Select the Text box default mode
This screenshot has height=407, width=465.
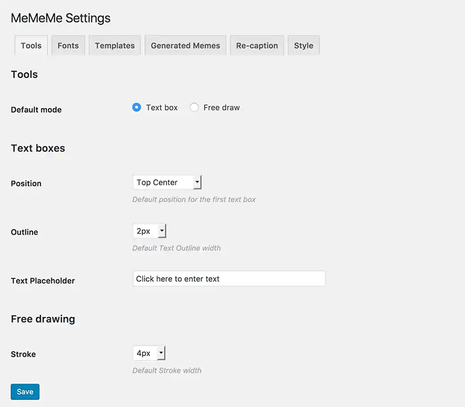click(136, 107)
